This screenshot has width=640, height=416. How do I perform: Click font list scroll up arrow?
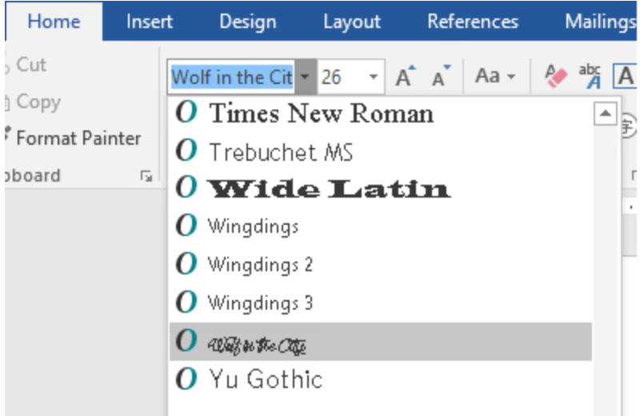[605, 114]
